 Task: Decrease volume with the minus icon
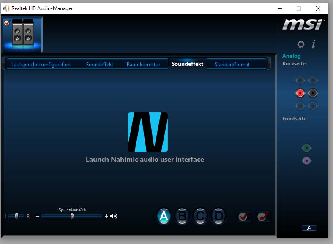click(x=38, y=216)
